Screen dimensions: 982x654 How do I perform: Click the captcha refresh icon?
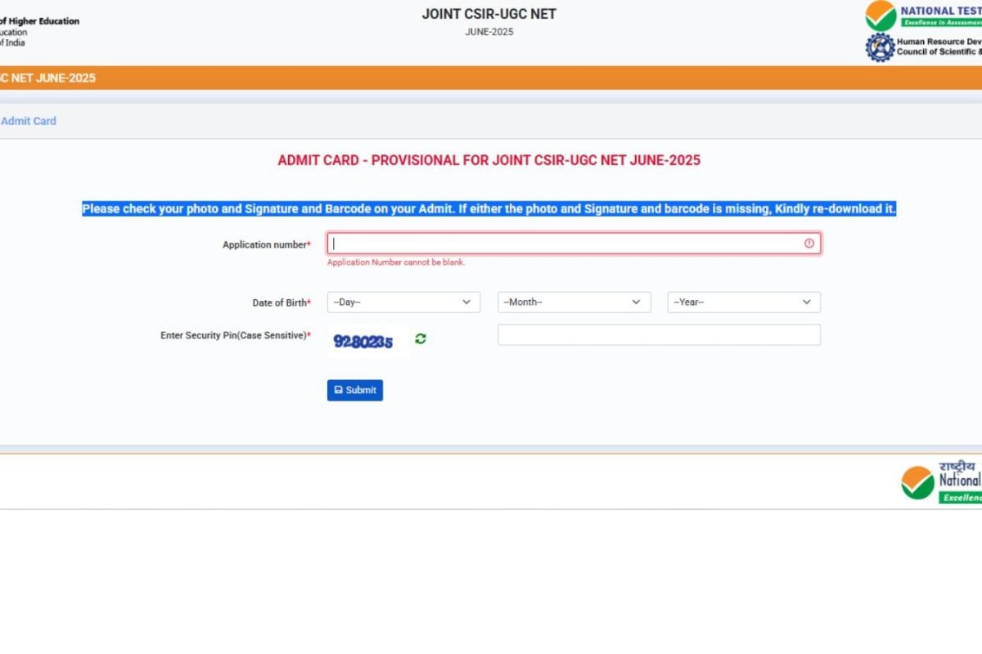421,338
